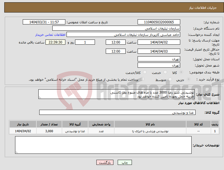Select the خدمت radio button
Image resolution: width=224 pixels, height=170 pixels.
tap(165, 72)
